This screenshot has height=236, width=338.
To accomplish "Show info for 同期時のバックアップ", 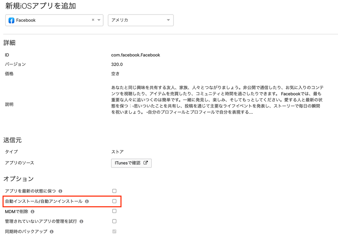I will click(52, 232).
